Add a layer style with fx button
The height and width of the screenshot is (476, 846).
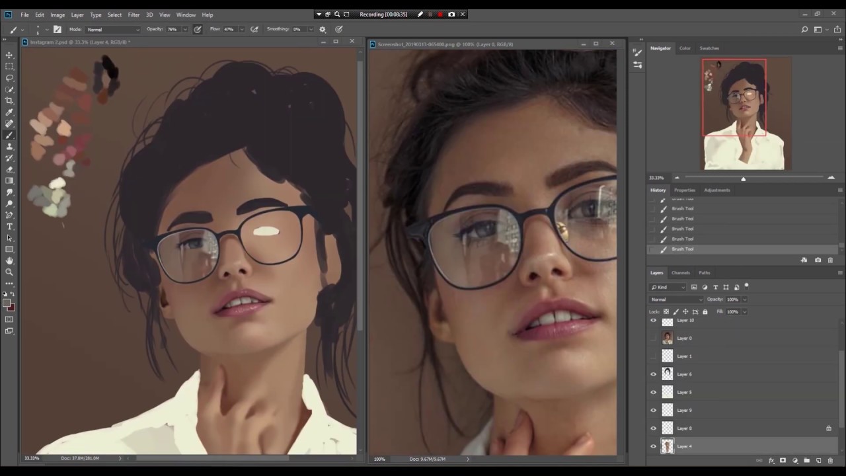(x=771, y=461)
